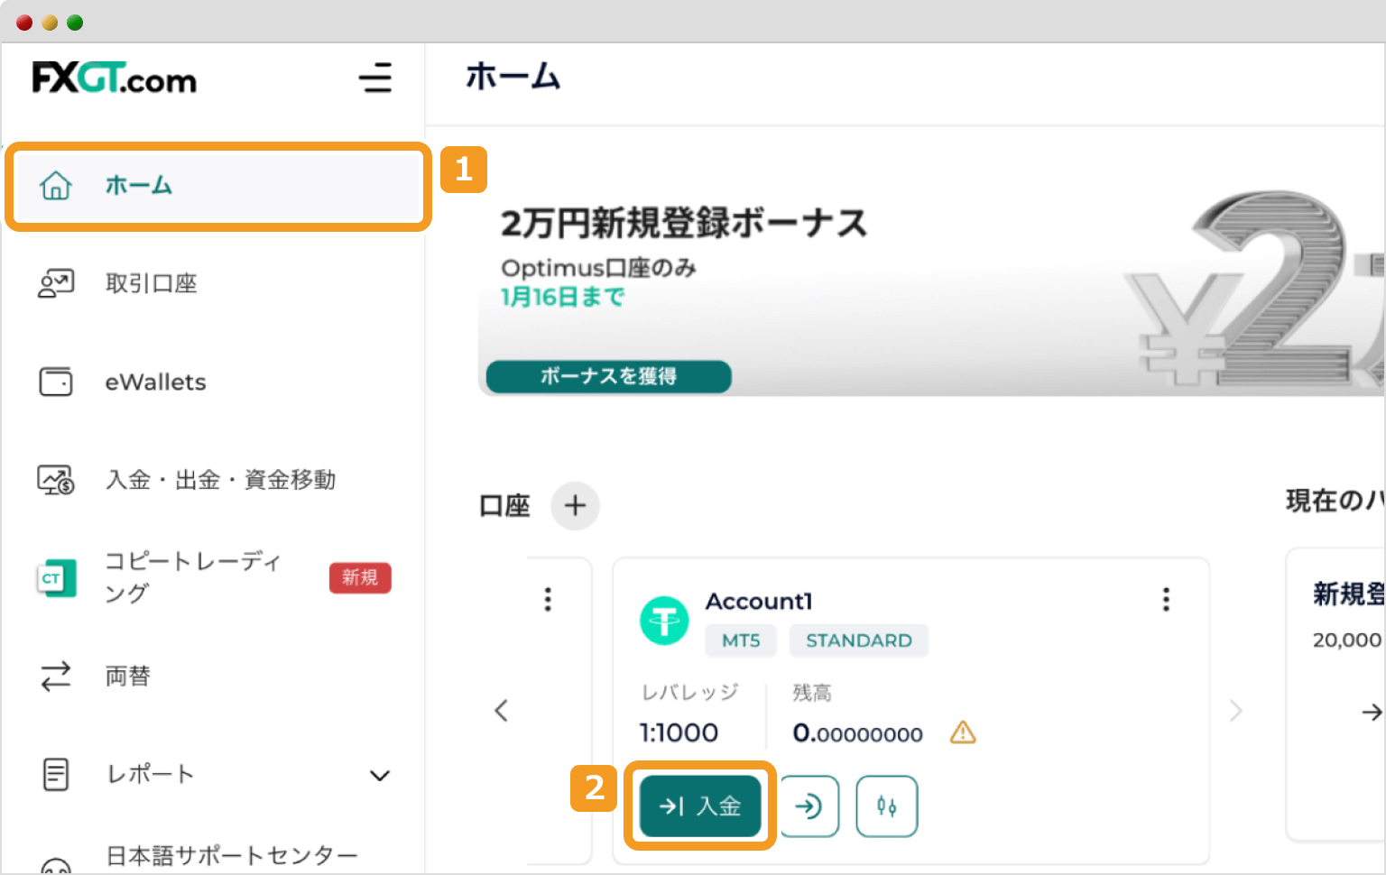Click the eWallets wallet icon
This screenshot has width=1386, height=875.
point(56,382)
